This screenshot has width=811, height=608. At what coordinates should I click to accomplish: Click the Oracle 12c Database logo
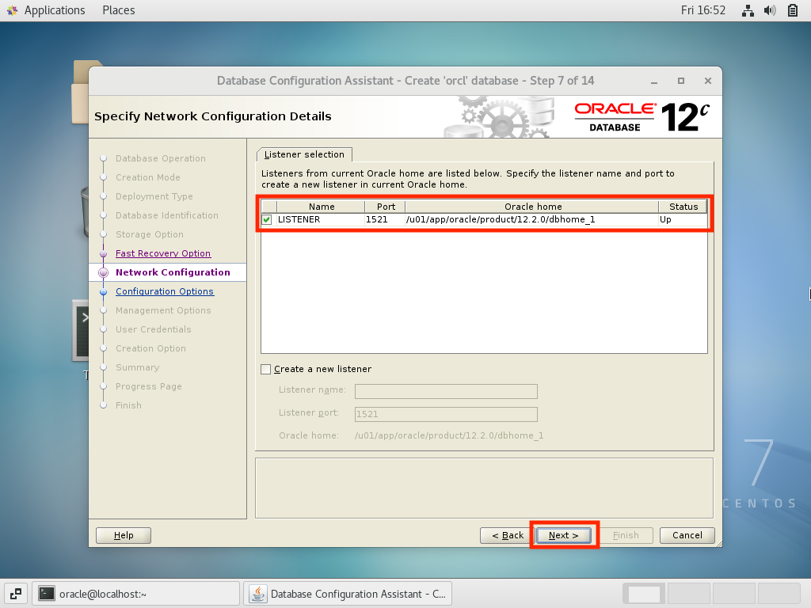pyautogui.click(x=642, y=117)
